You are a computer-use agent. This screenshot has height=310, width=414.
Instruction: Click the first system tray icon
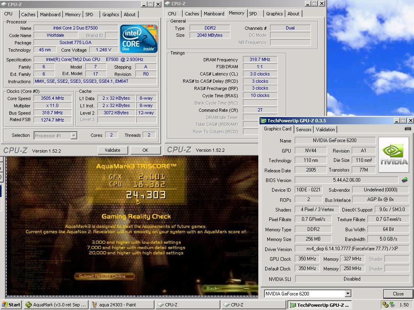(x=385, y=305)
